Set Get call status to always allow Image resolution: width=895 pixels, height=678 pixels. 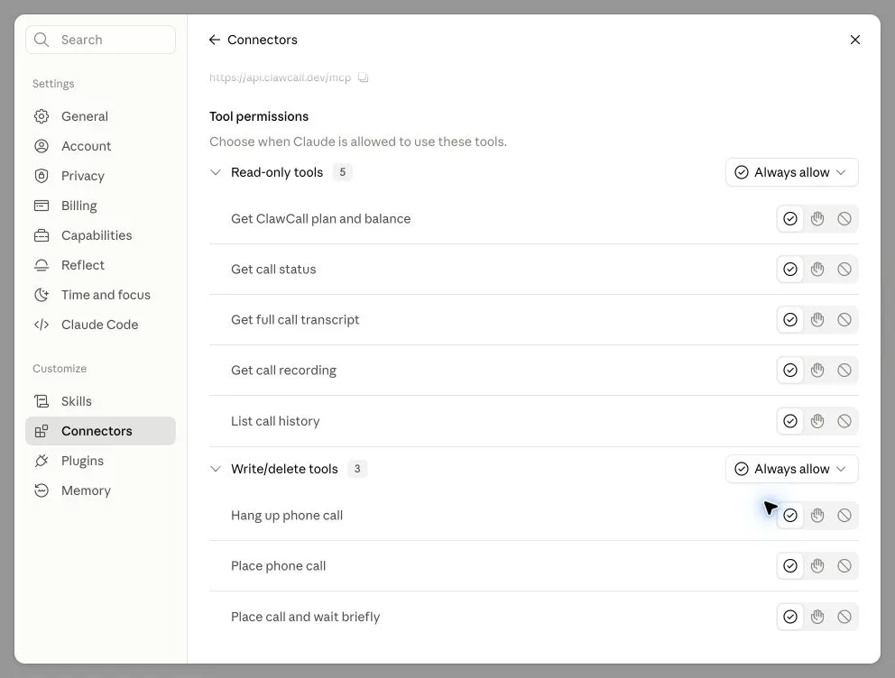click(x=790, y=270)
